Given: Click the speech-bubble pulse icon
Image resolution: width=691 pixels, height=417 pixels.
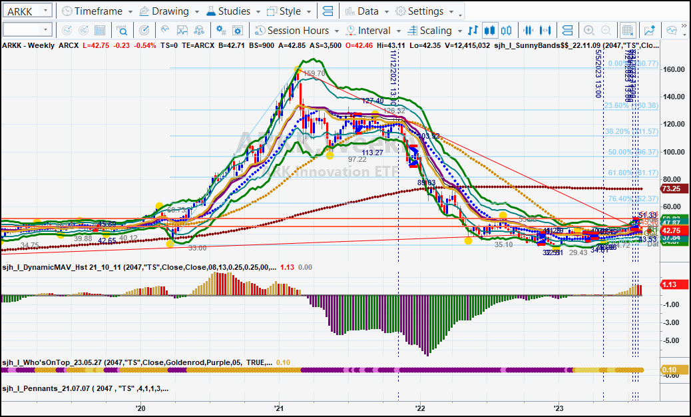Looking at the screenshot, I should tap(672, 31).
